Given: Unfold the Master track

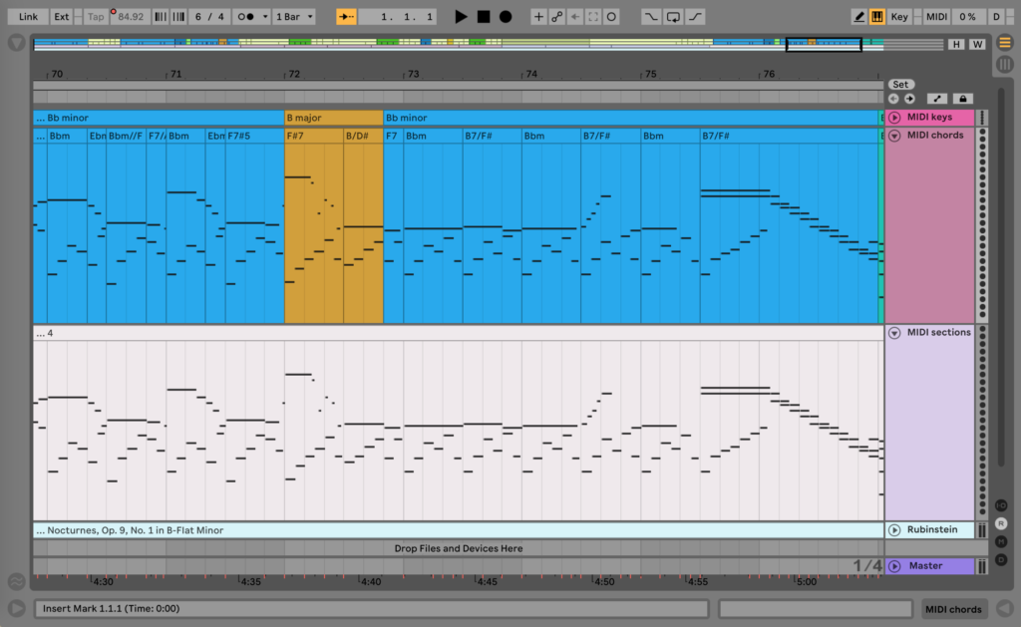Looking at the screenshot, I should 894,566.
